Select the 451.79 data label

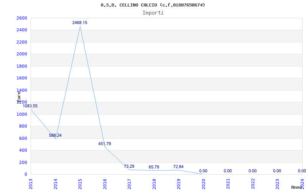click(x=104, y=144)
